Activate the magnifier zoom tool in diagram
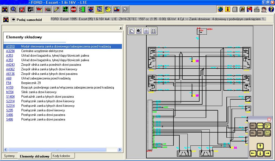This screenshot has width=275, height=161. (139, 31)
